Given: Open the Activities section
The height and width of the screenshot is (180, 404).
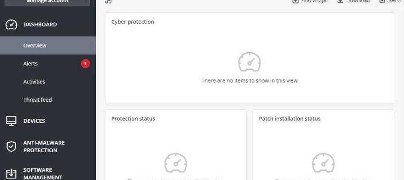Looking at the screenshot, I should [34, 82].
